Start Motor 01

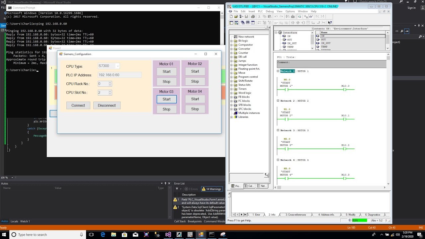pyautogui.click(x=166, y=71)
